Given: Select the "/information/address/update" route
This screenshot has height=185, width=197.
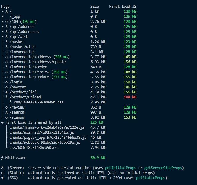Looking at the screenshot, I should click(38, 62).
